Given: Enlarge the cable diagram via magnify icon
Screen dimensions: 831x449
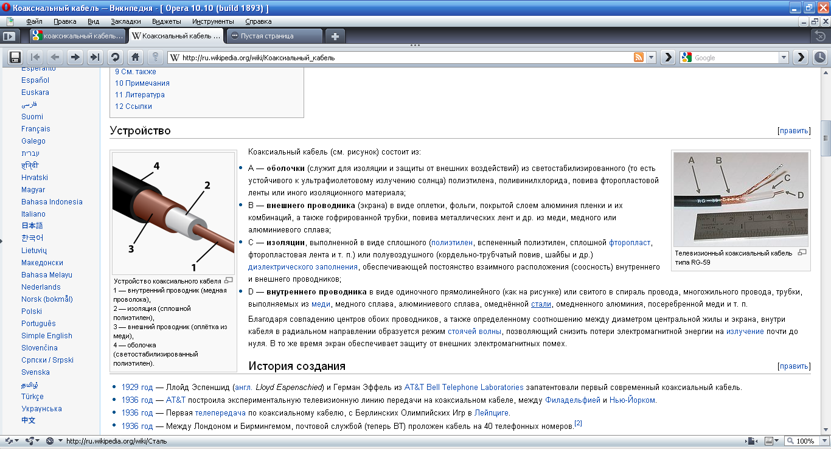Looking at the screenshot, I should (x=229, y=280).
